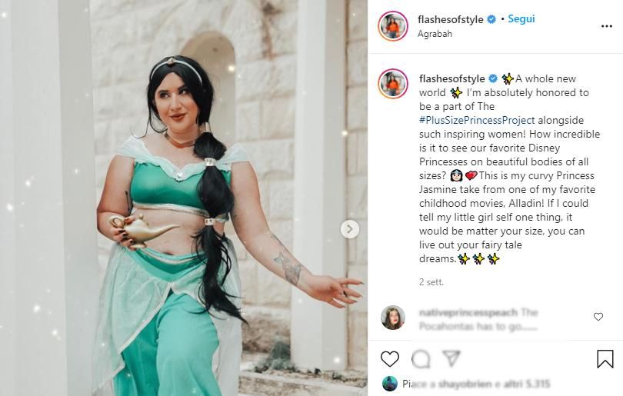Share post with paper plane icon

(x=451, y=358)
